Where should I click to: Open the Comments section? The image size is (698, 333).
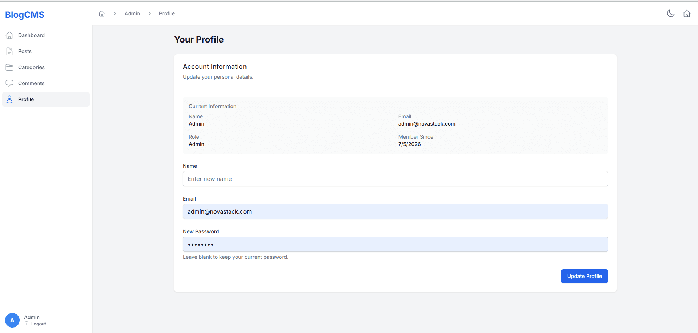pyautogui.click(x=46, y=83)
